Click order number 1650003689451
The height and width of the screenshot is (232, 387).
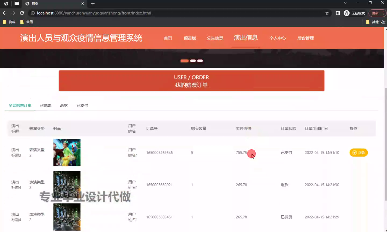coord(159,217)
